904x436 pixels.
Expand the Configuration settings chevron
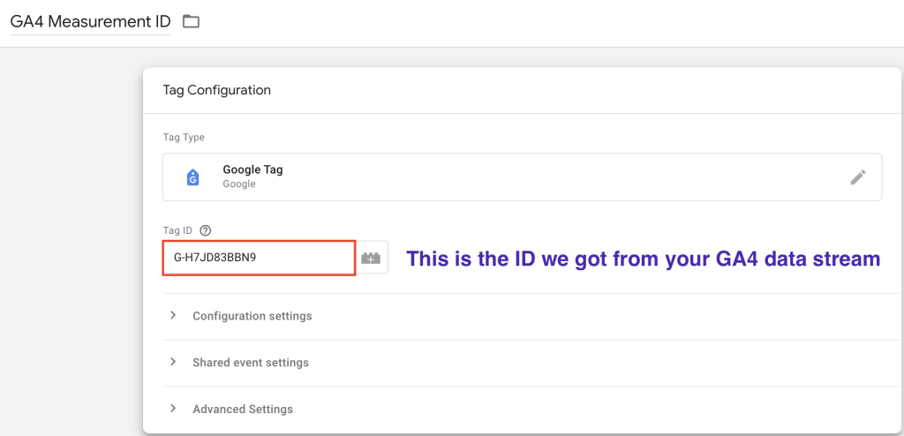point(172,315)
